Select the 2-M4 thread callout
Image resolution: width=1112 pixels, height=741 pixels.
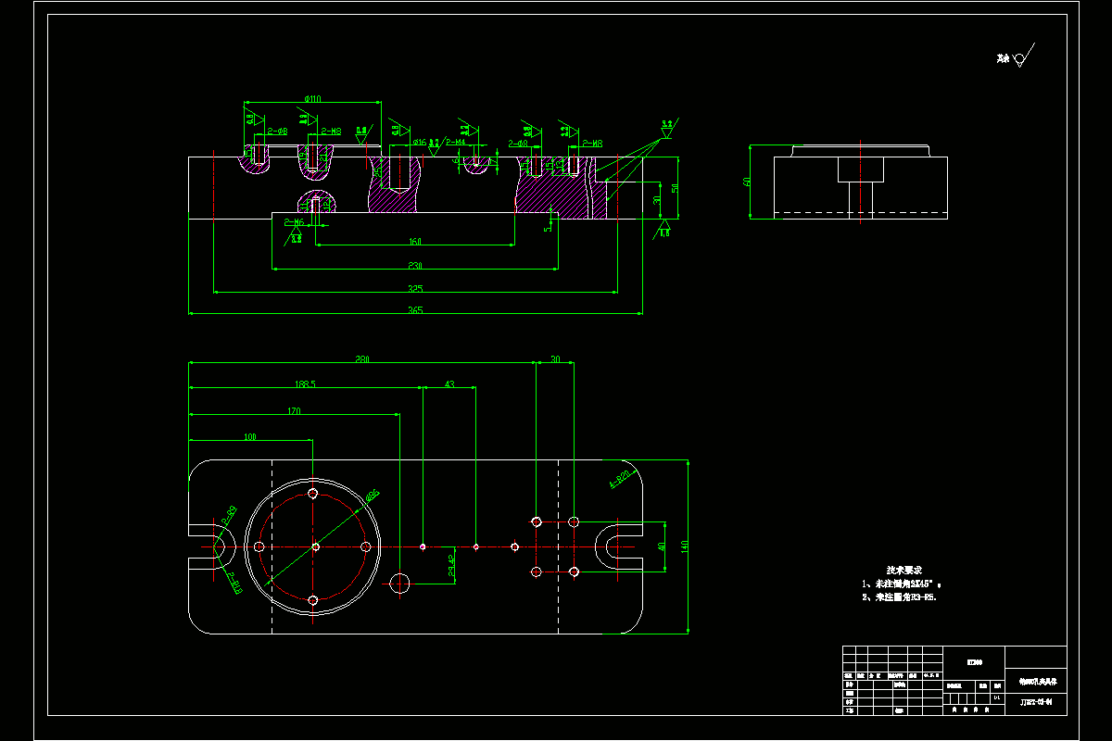tap(454, 143)
